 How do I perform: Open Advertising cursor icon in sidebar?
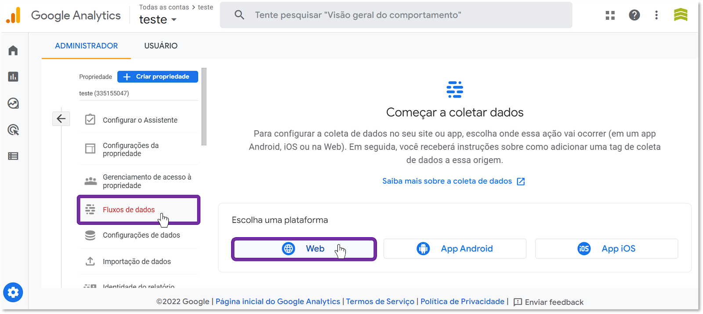point(13,130)
